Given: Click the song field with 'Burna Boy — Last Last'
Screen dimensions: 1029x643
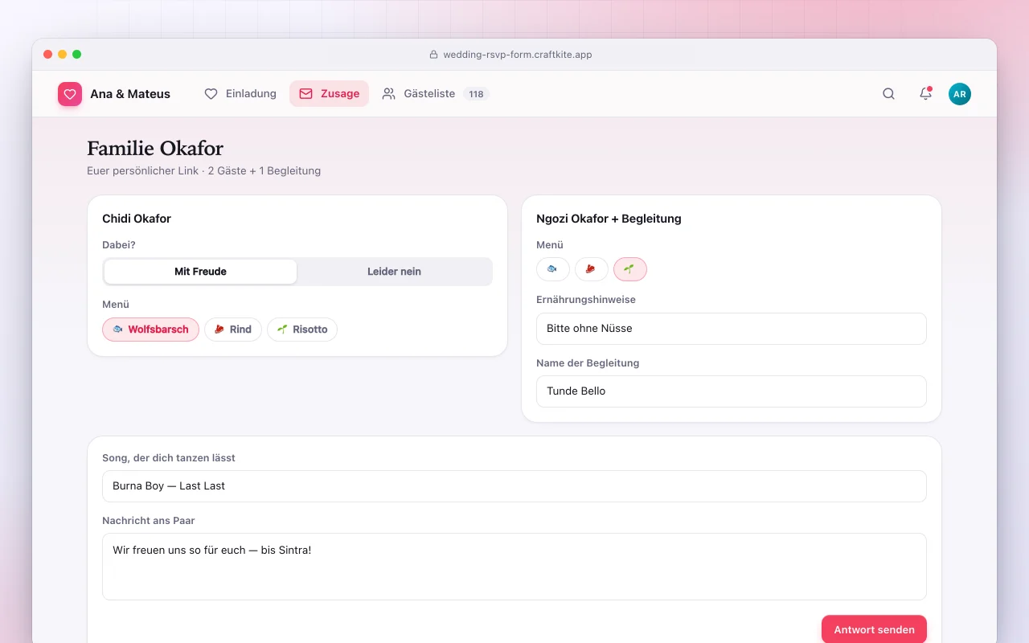Looking at the screenshot, I should coord(514,486).
